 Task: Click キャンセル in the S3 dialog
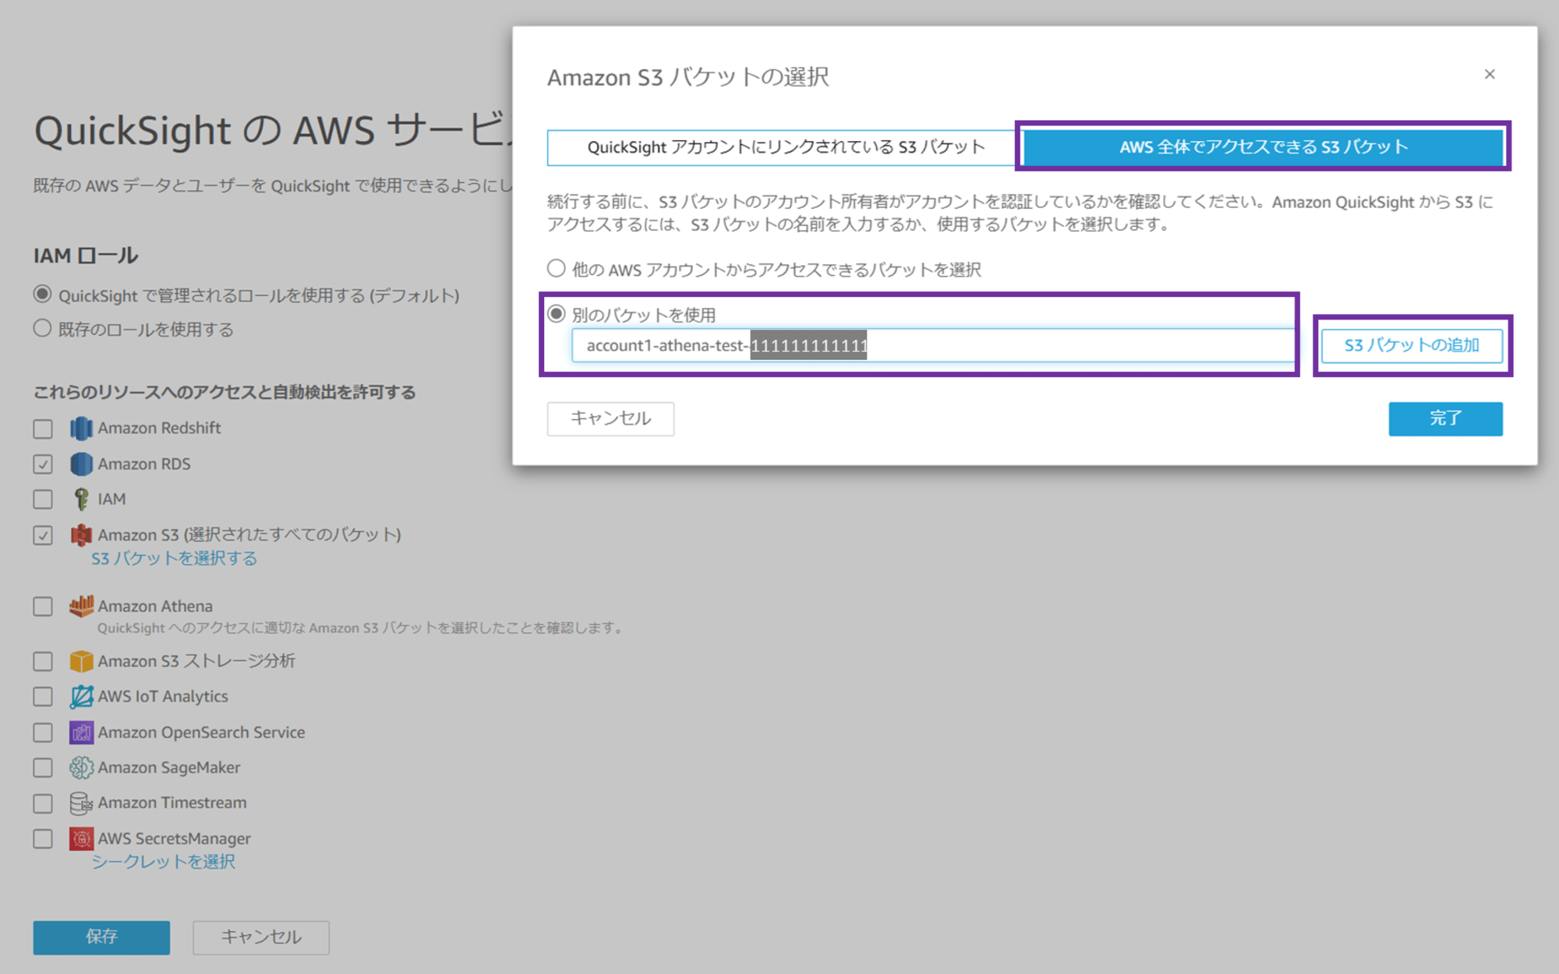point(610,418)
